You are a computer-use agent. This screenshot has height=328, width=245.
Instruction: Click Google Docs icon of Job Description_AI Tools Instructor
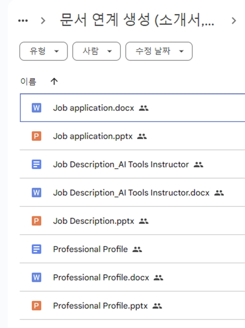tap(36, 165)
